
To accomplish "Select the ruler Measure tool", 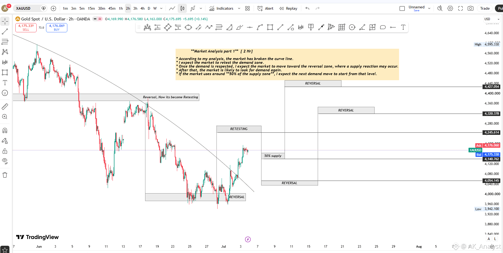I will (5, 107).
